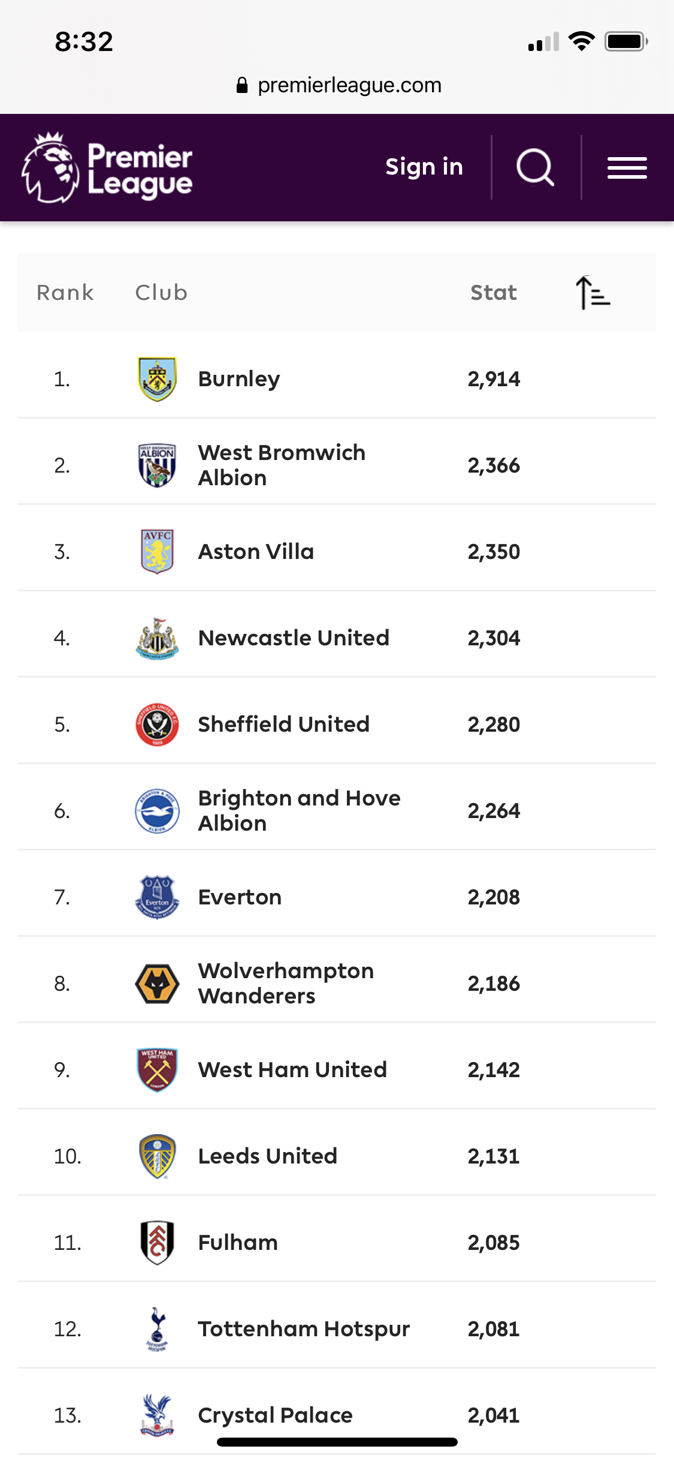Toggle the stat sort order arrow
The image size is (674, 1461).
[593, 293]
